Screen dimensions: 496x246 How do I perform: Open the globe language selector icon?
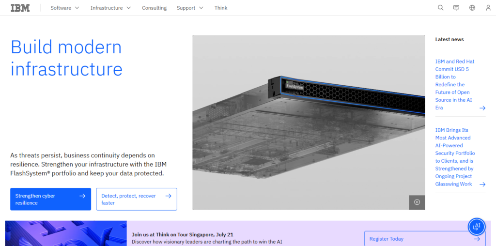(x=472, y=8)
